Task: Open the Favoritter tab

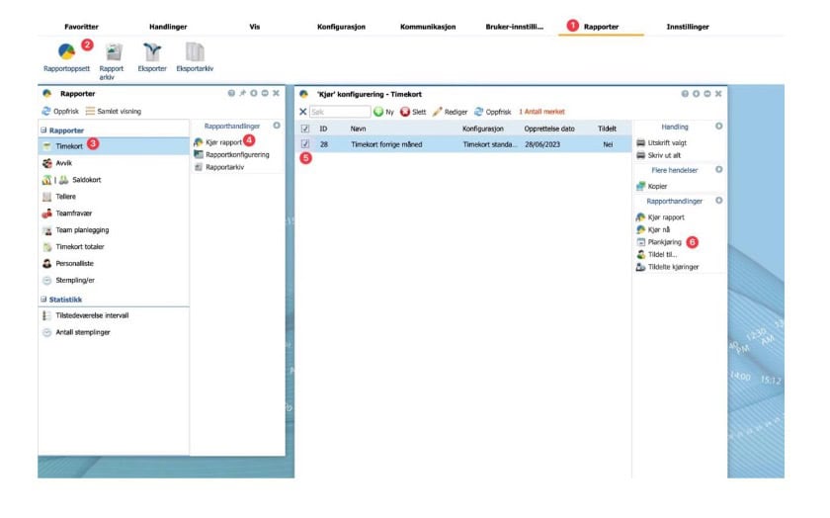Action: click(81, 27)
